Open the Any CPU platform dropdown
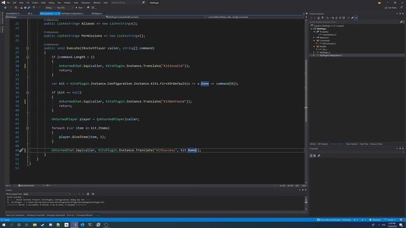Viewport: 406px width, 228px height. (x=65, y=8)
